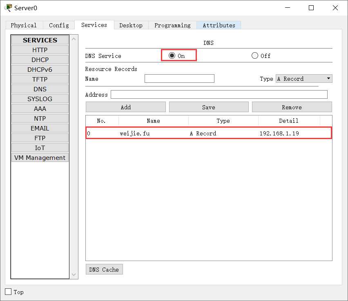Screen dimensions: 348x301
Task: Select the DNS service in sidebar
Action: pyautogui.click(x=40, y=89)
